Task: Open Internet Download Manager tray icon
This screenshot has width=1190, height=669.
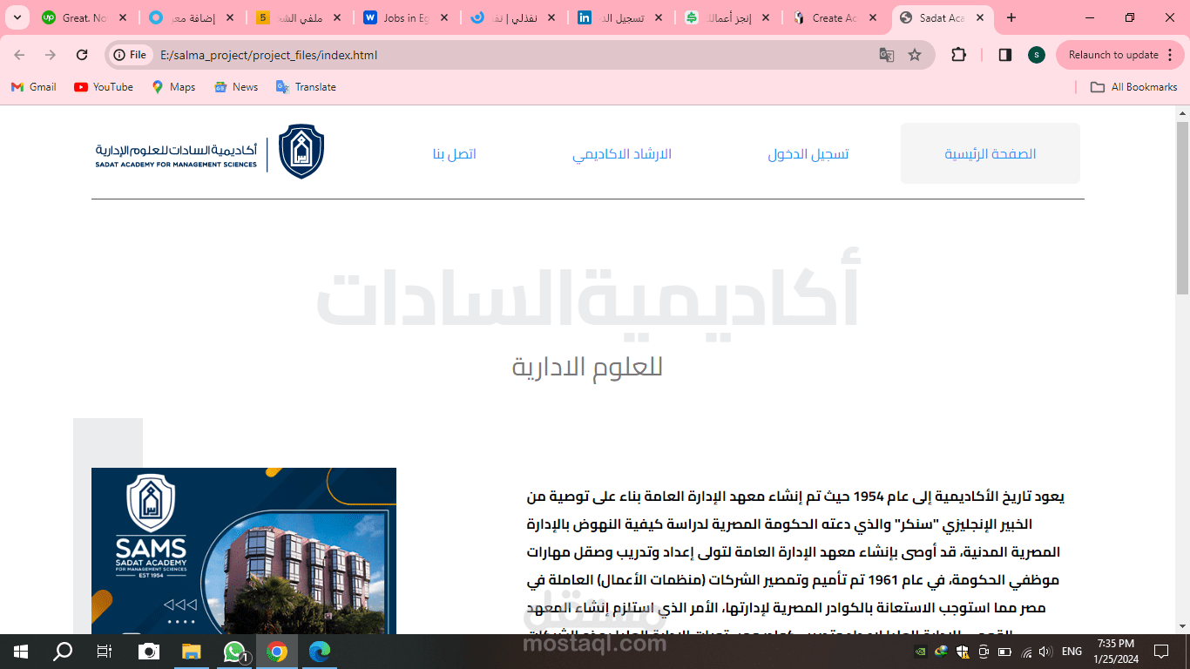Action: (x=941, y=652)
